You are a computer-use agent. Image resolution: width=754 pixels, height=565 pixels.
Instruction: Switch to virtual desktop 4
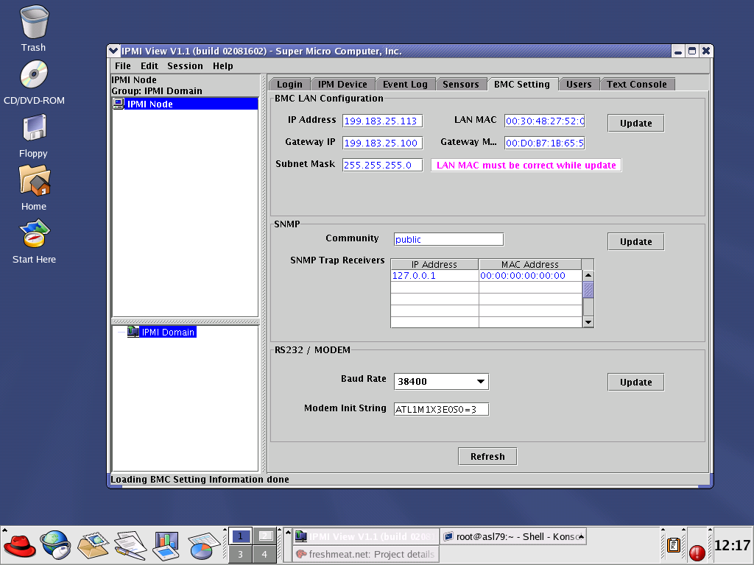[265, 554]
